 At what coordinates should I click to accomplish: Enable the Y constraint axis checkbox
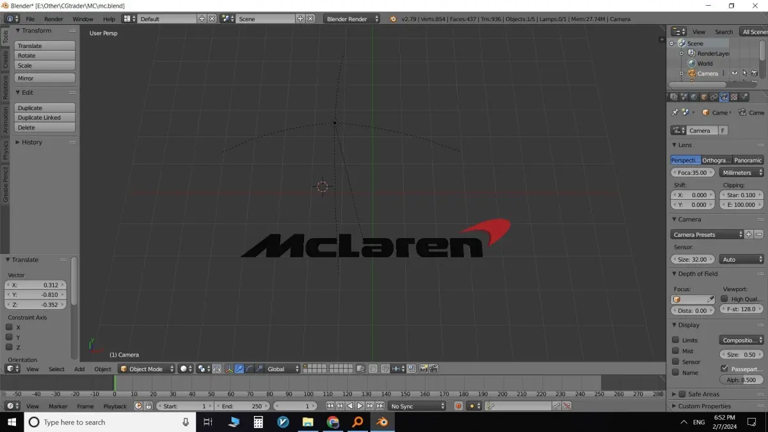click(9, 337)
